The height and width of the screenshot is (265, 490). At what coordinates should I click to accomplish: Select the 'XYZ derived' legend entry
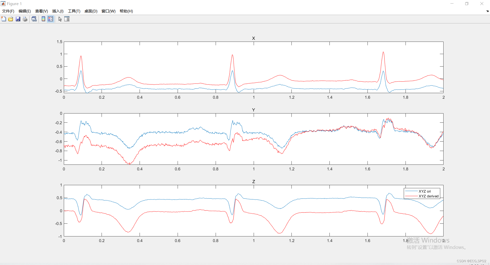click(428, 196)
